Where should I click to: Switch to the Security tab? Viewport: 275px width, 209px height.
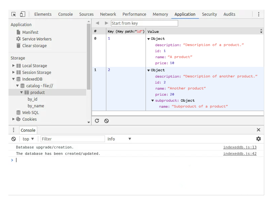click(209, 14)
